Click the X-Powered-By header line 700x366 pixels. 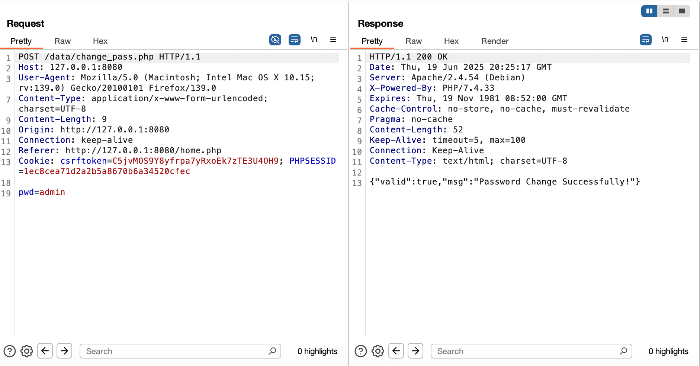tap(432, 88)
